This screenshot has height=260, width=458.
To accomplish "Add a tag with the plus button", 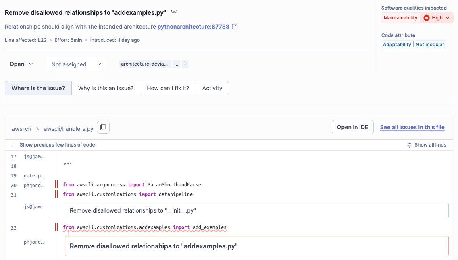I will tap(185, 64).
